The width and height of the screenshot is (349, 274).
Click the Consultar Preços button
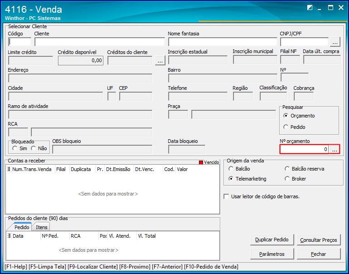click(x=319, y=240)
